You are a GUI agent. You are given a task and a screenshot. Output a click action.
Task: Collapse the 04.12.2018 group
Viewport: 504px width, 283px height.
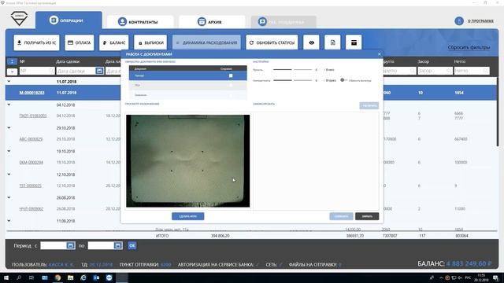click(x=9, y=105)
